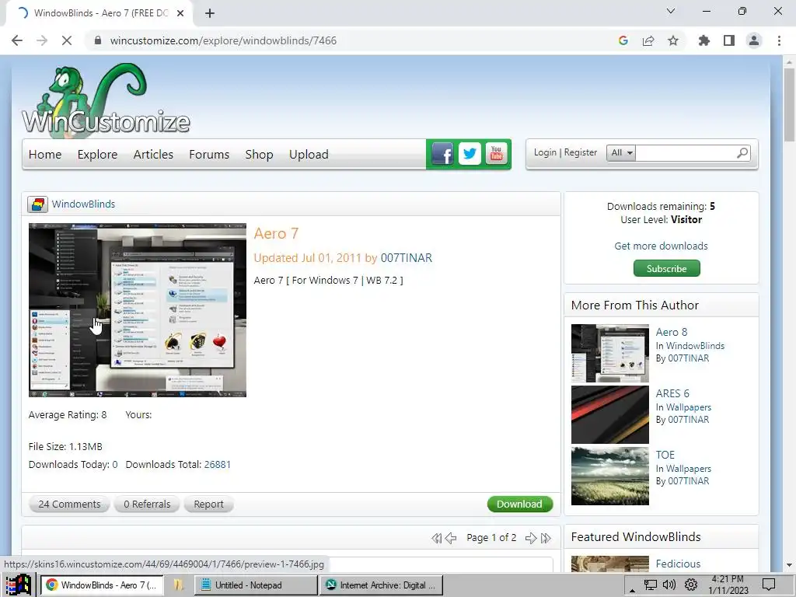Open File Explorer from taskbar
This screenshot has height=597, width=796.
pyautogui.click(x=178, y=585)
